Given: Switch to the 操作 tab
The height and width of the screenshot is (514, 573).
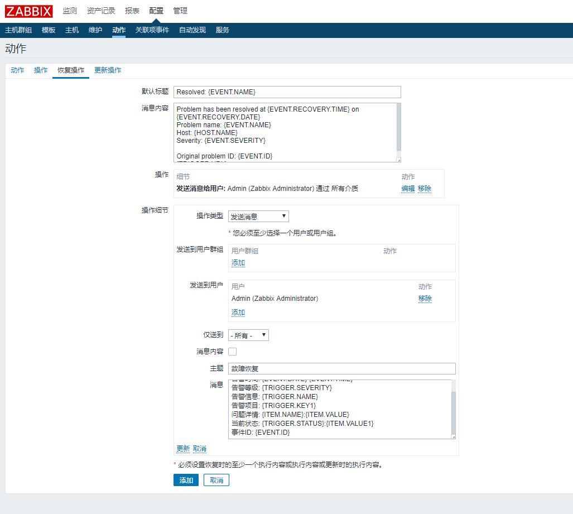Looking at the screenshot, I should pos(41,70).
